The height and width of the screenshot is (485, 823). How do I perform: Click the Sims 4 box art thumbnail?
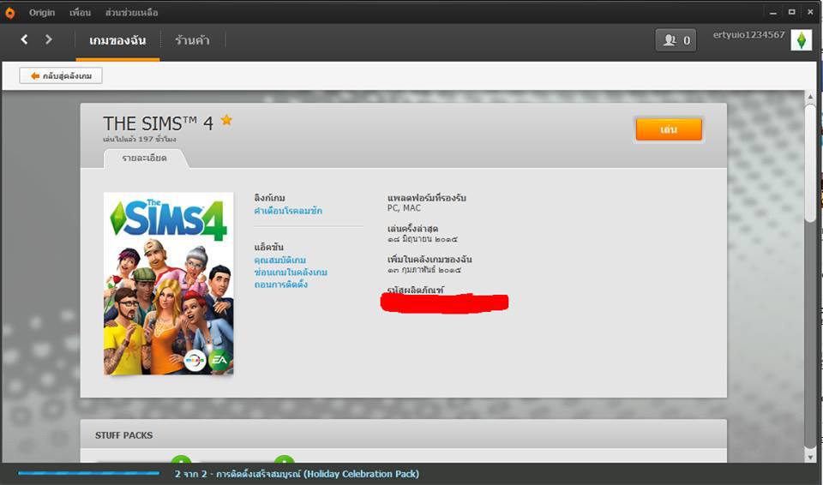169,284
